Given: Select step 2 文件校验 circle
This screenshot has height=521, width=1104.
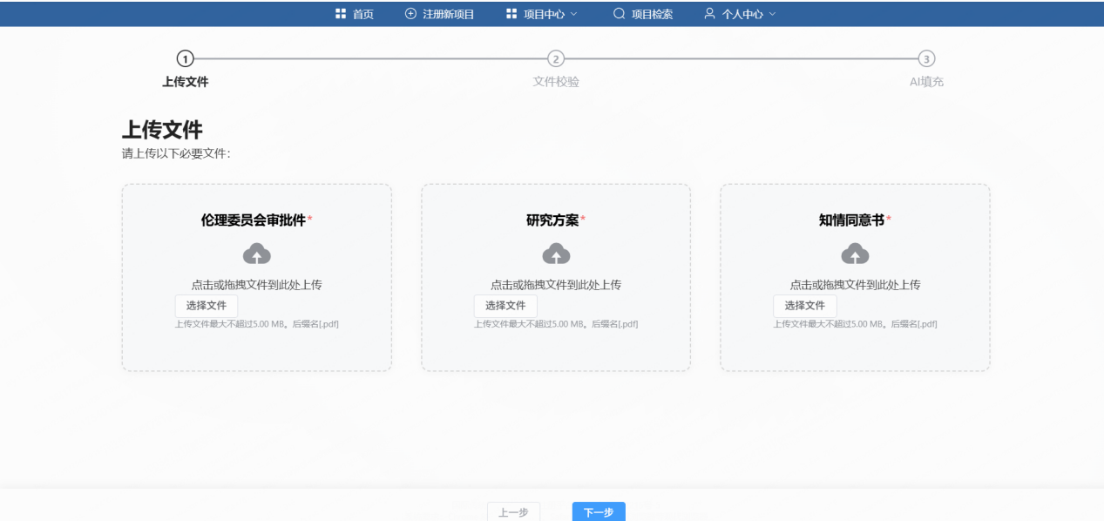Looking at the screenshot, I should click(x=556, y=58).
